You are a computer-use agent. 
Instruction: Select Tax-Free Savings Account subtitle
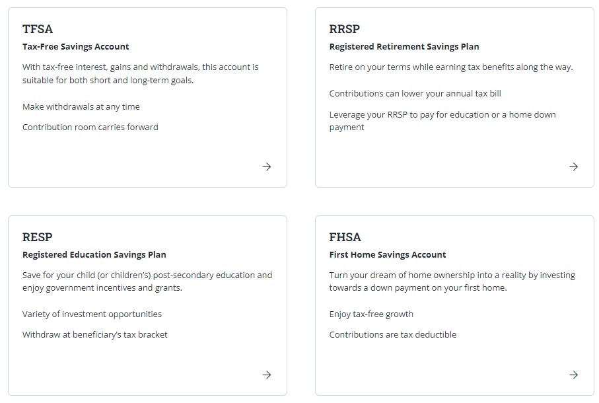(x=76, y=47)
